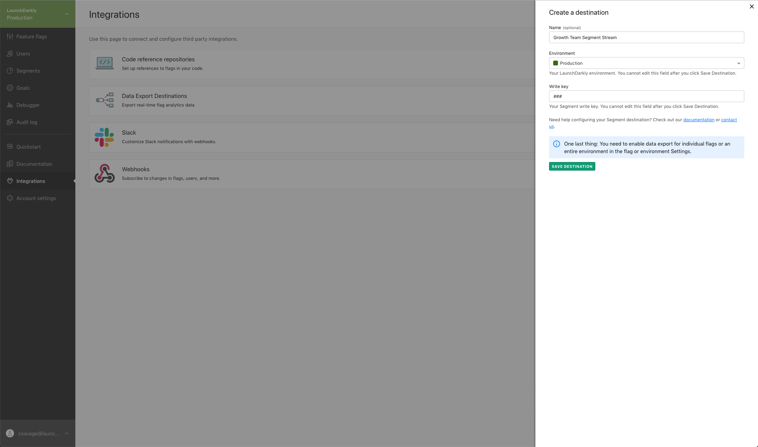Open the Webhooks integration card

click(x=312, y=174)
